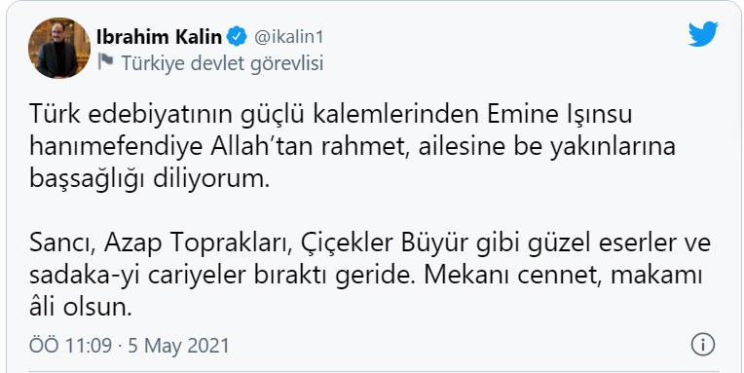This screenshot has width=744, height=373.
Task: Click the words başsağlığı diliyorum
Action: coord(149,179)
